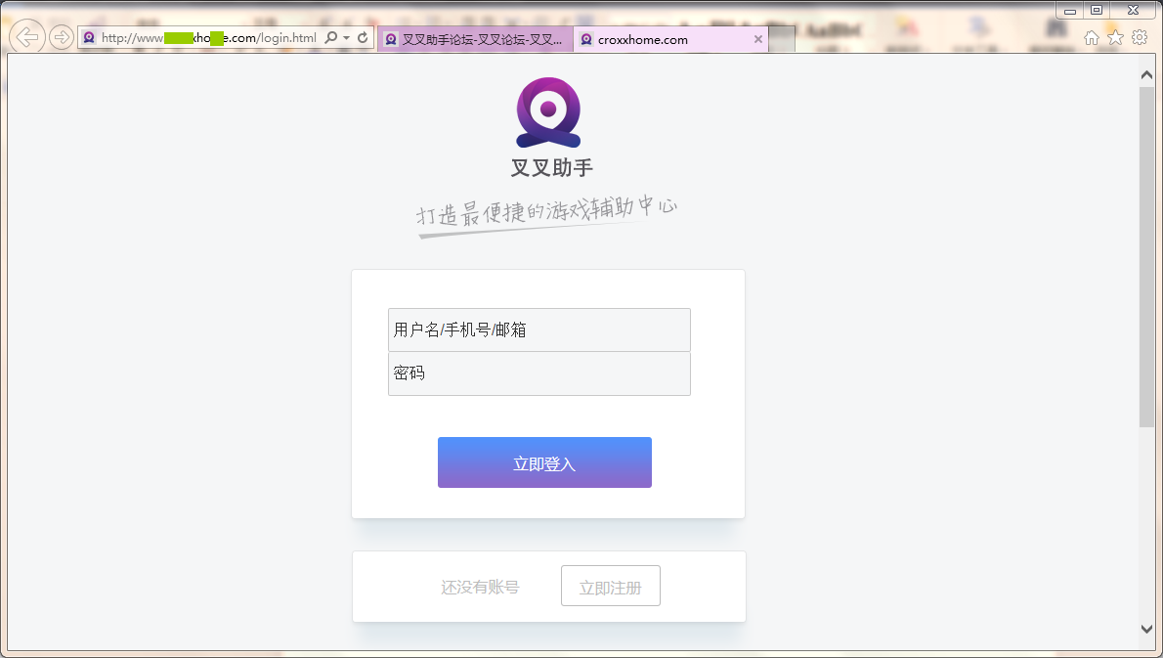Go back with the browser back arrow
Viewport: 1163px width, 658px height.
click(26, 36)
